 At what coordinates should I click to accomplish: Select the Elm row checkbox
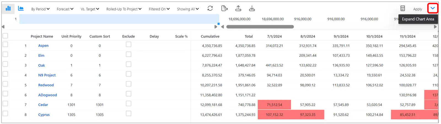pos(5,55)
